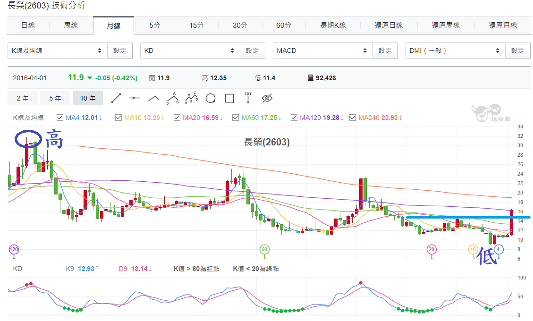
Task: Click 設定 button beside KD
Action: 252,51
